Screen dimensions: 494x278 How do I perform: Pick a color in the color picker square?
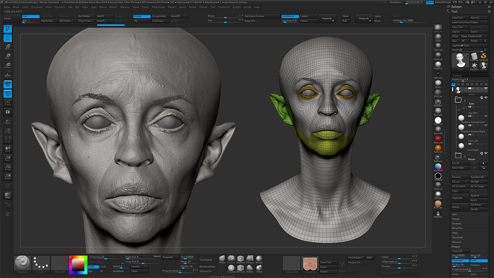coord(79,264)
